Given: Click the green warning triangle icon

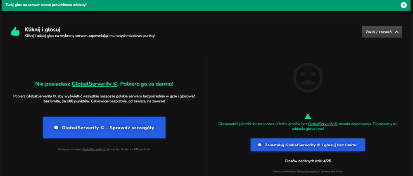Looking at the screenshot, I should tap(308, 116).
